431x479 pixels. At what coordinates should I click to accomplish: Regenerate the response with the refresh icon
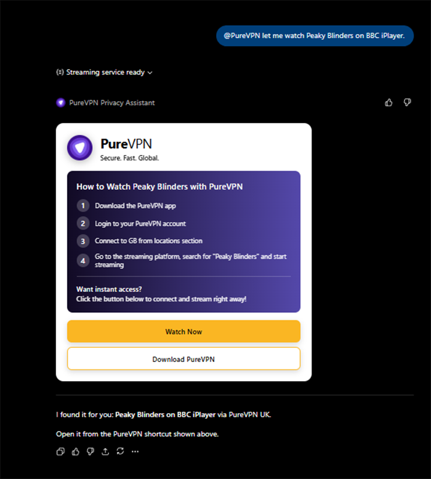120,451
